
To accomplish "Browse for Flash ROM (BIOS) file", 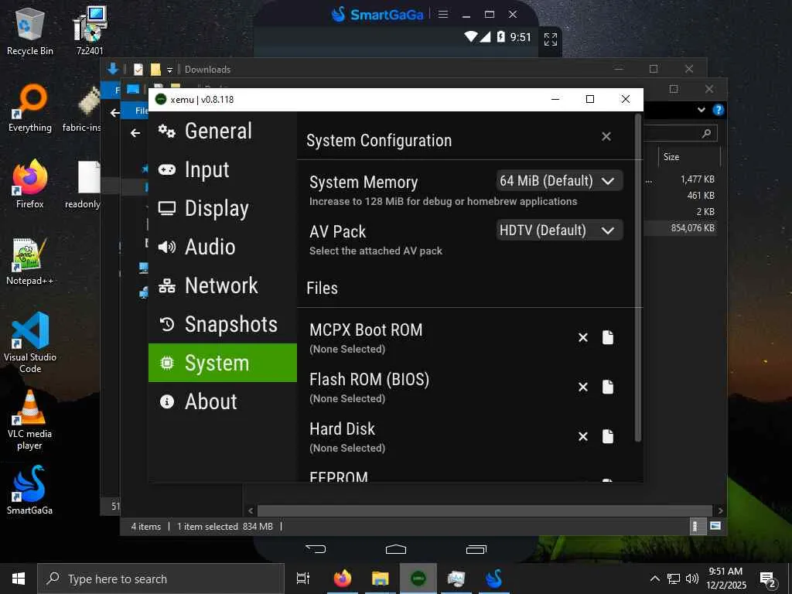I will [608, 387].
